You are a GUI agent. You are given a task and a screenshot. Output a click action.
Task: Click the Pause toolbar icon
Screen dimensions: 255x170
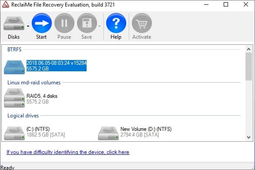pyautogui.click(x=64, y=23)
